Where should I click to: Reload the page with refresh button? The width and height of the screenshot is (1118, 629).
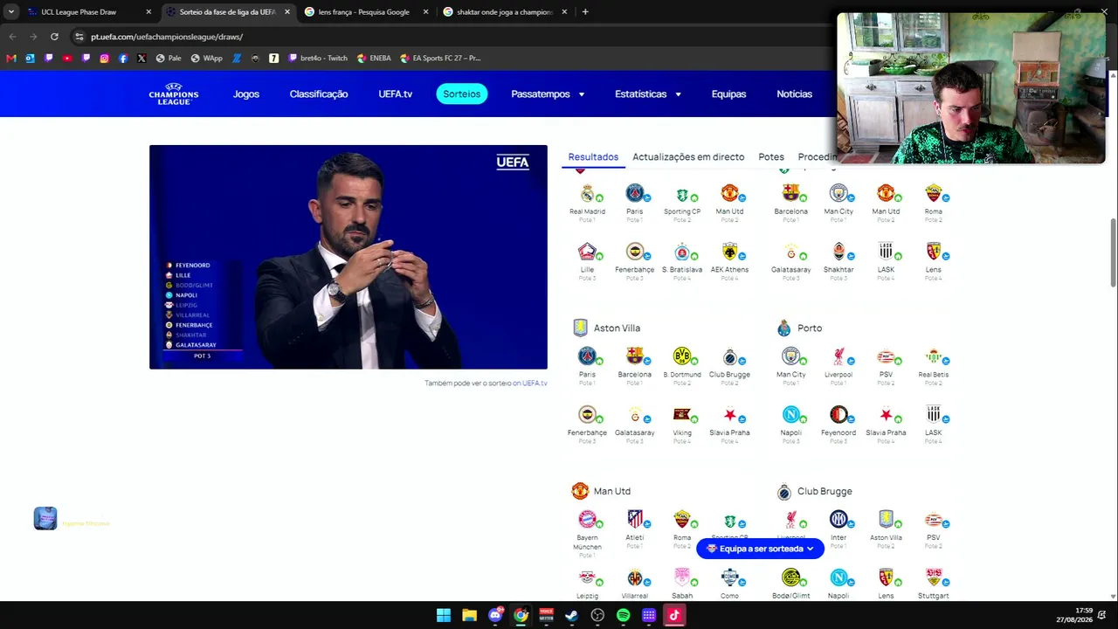(x=54, y=37)
